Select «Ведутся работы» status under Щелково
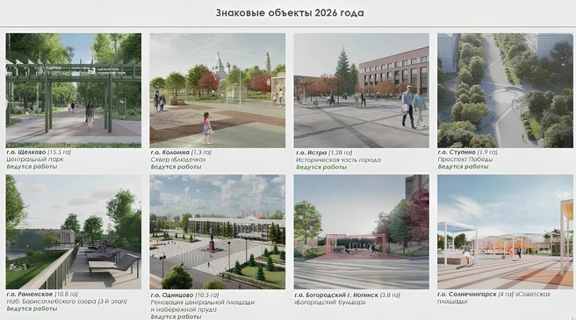576x320 pixels. pos(32,167)
